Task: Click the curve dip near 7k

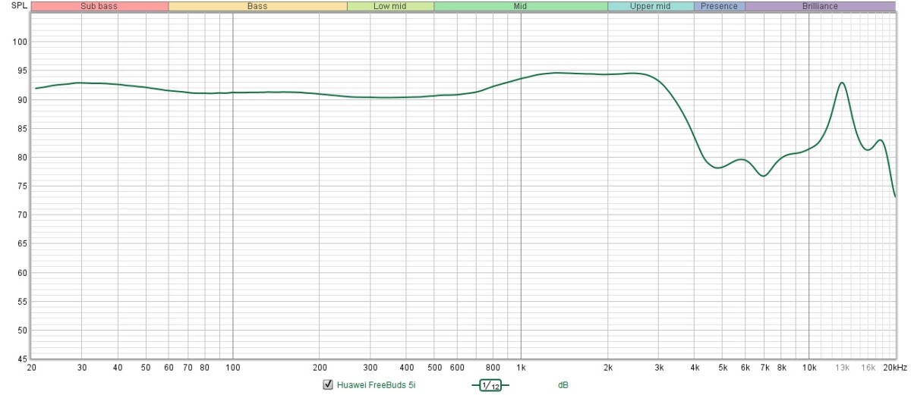Action: pos(764,176)
